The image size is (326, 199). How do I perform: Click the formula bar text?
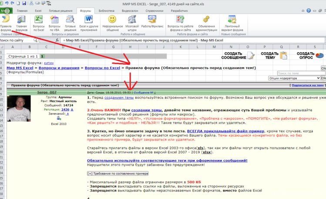143,40
